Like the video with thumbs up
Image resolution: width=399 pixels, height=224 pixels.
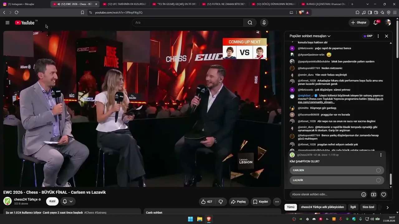(206, 202)
